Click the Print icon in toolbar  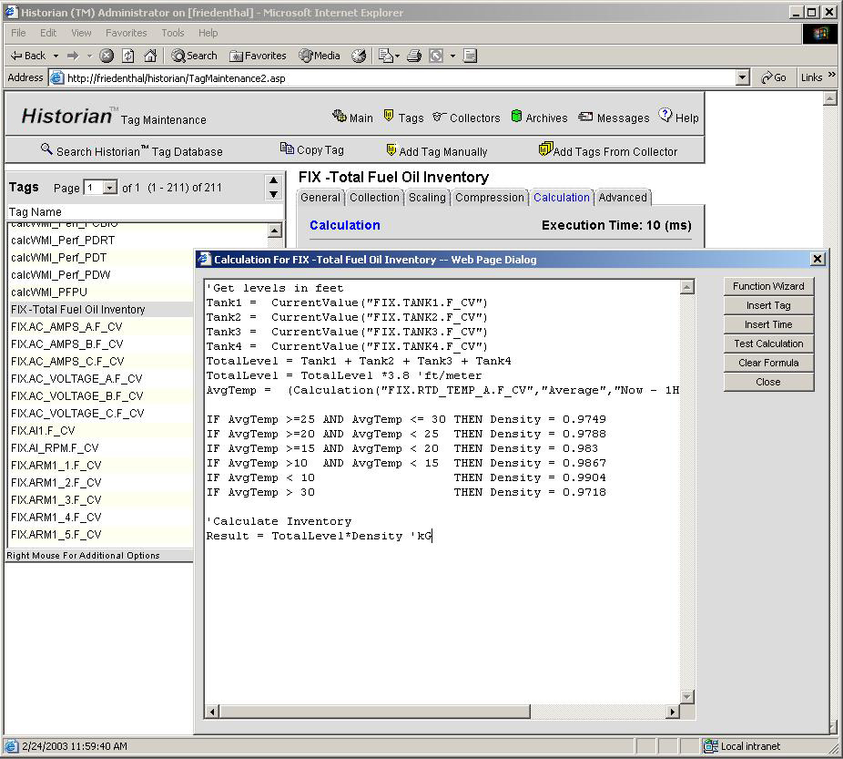[x=413, y=56]
